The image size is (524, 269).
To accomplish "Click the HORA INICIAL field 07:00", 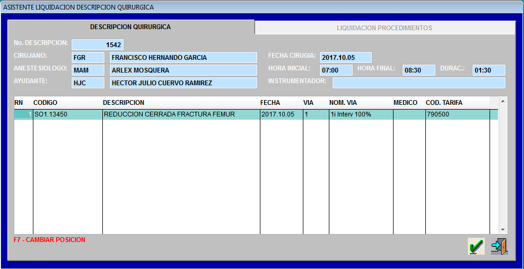I will [x=336, y=70].
